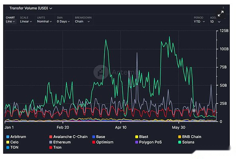Toggle the Arbitrum series in legend
This screenshot has width=239, height=159.
[x=16, y=137]
